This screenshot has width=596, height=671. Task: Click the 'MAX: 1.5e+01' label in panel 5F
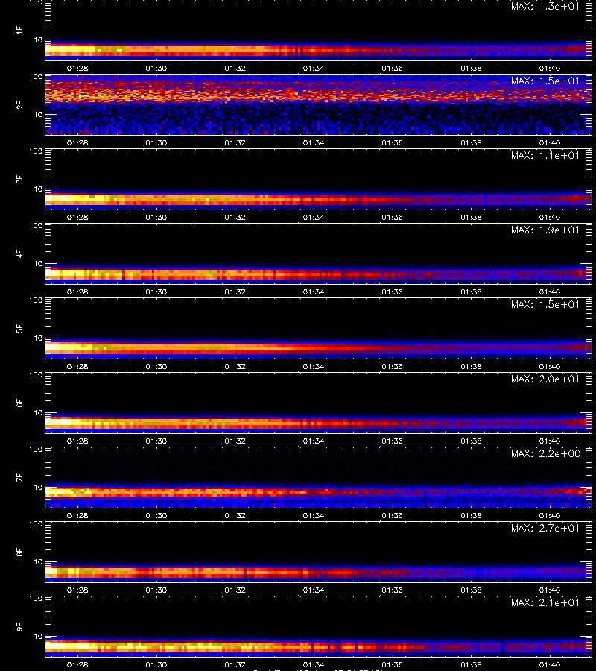point(545,304)
